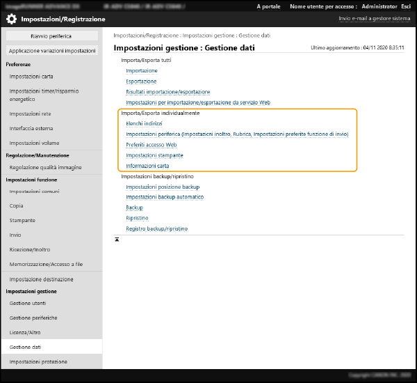Select Licenza/Altro in the sidebar
This screenshot has width=417, height=383.
point(25,332)
